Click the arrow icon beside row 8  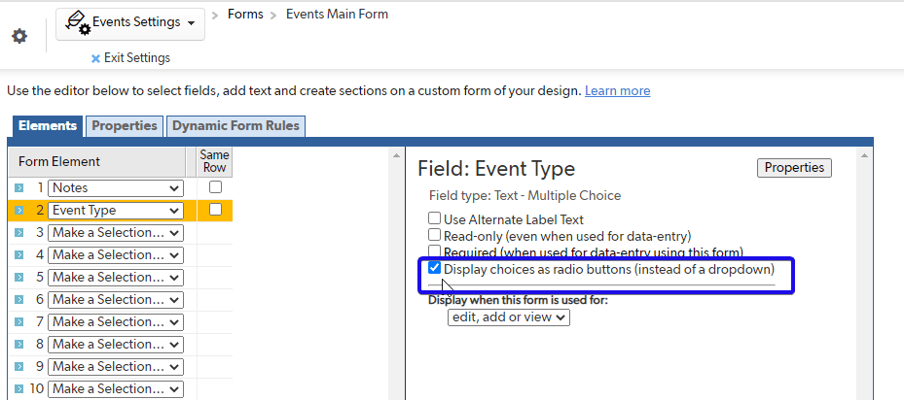[x=18, y=344]
